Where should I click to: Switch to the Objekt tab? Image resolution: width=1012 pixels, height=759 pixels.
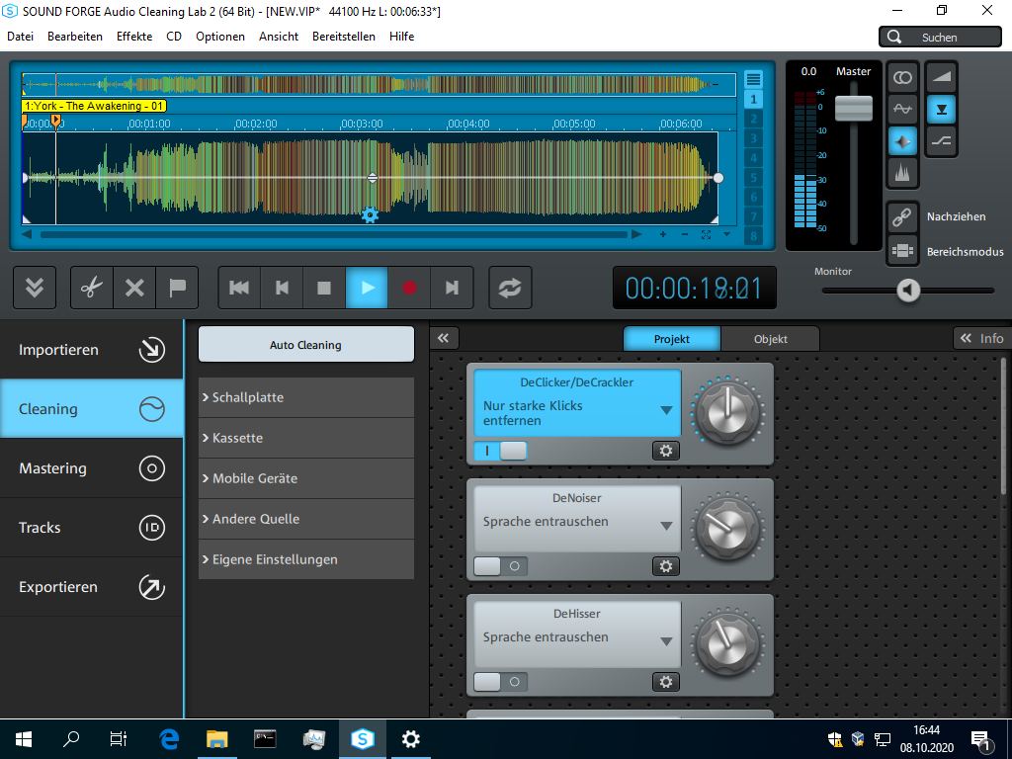(770, 339)
